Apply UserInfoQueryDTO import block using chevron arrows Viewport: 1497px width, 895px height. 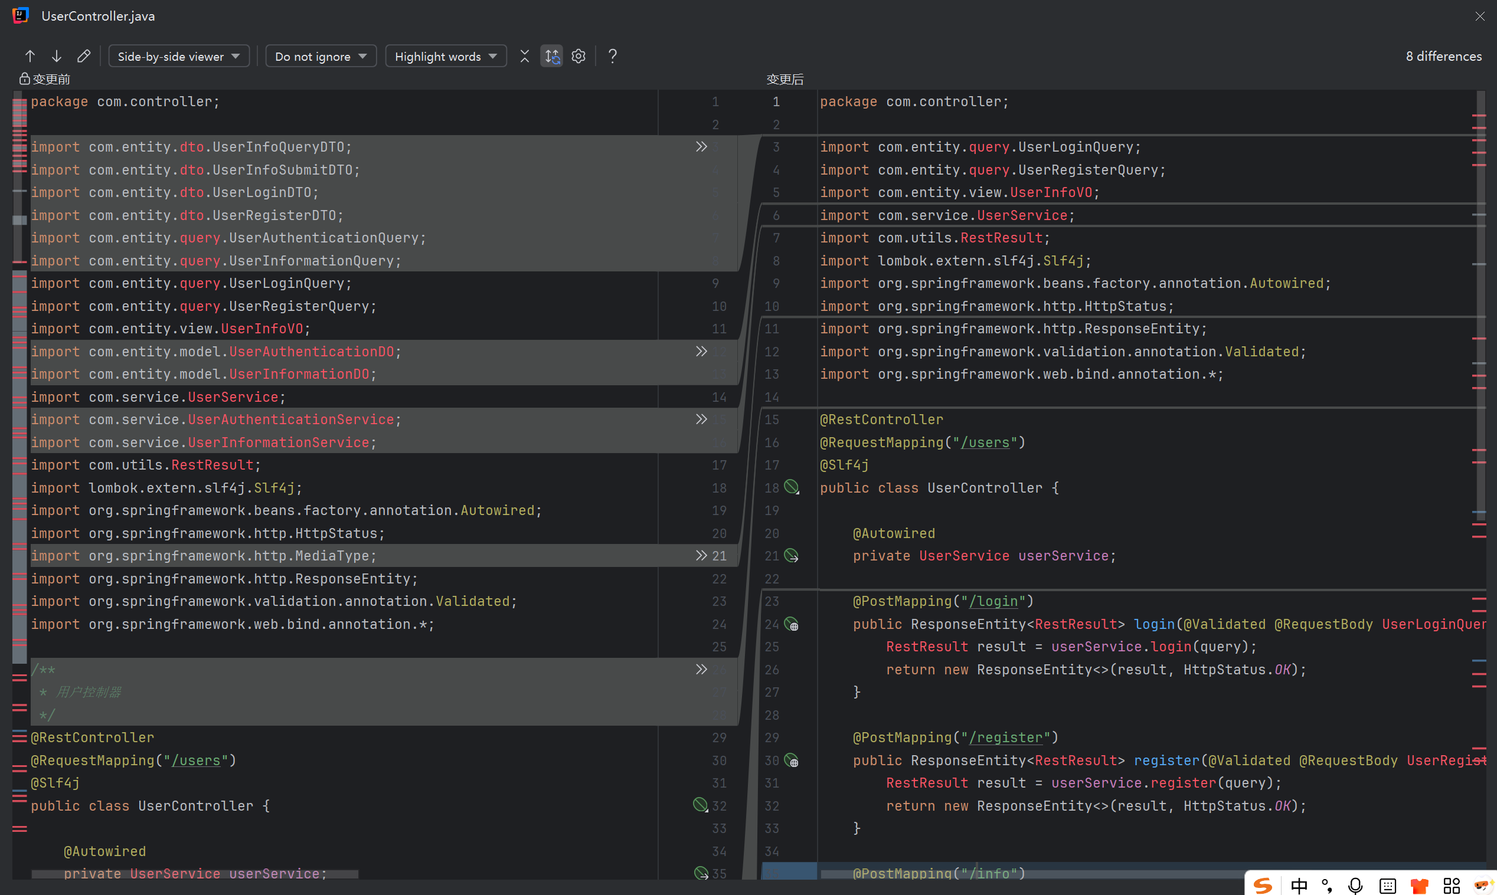click(701, 146)
